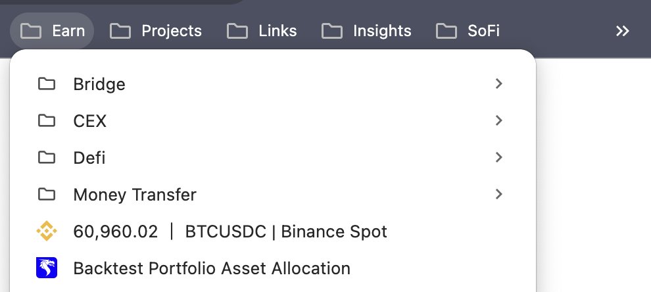Close the Earn bookmarks folder menu

pyautogui.click(x=52, y=31)
